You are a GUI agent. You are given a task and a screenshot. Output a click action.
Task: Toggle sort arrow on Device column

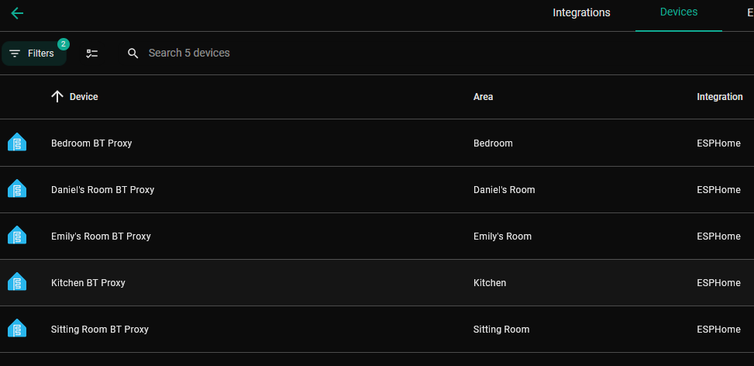(57, 96)
